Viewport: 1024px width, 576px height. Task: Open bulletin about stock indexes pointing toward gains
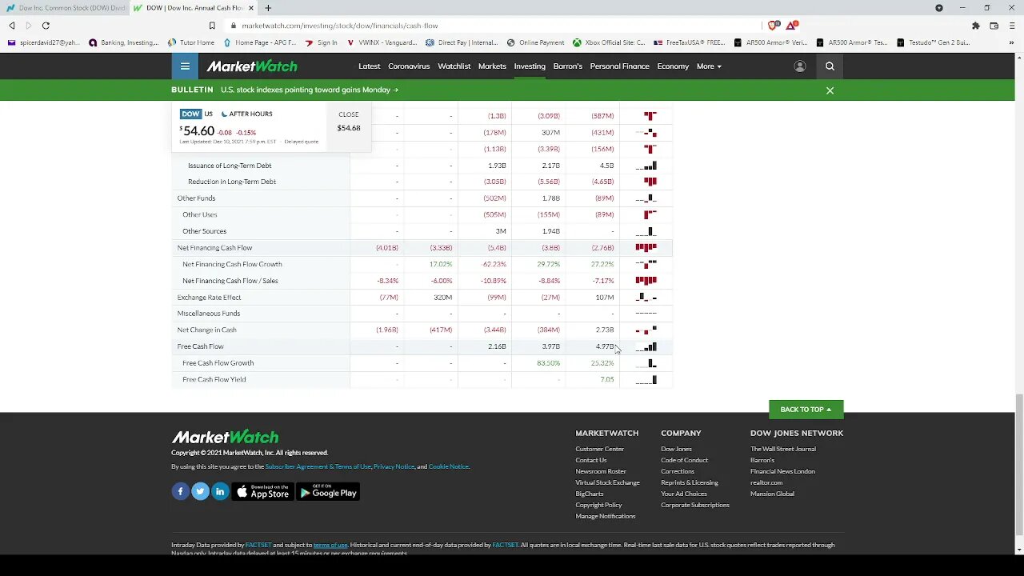click(x=309, y=90)
